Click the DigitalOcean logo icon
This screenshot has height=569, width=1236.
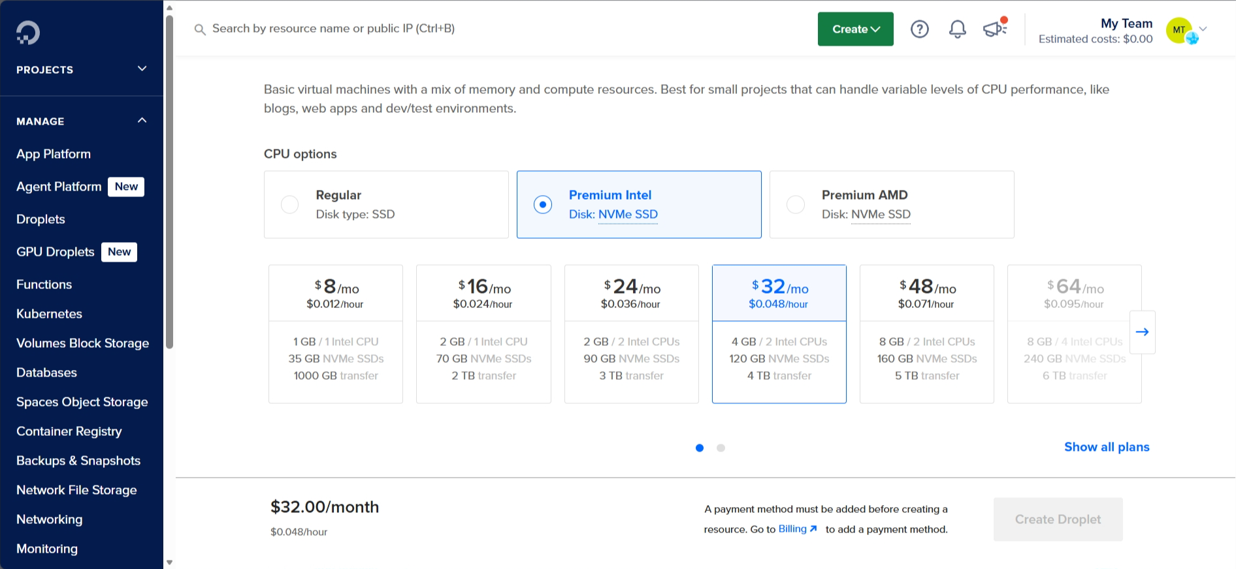tap(28, 33)
